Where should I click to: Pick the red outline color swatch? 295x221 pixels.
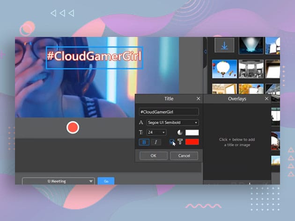(192, 142)
